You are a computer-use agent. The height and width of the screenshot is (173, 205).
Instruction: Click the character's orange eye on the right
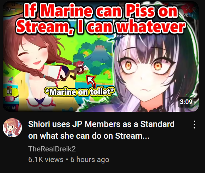(x=158, y=65)
